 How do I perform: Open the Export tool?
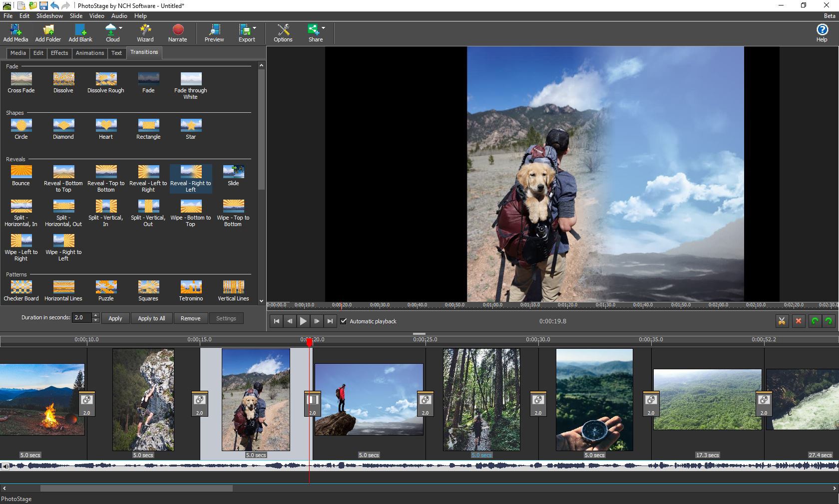pos(244,33)
